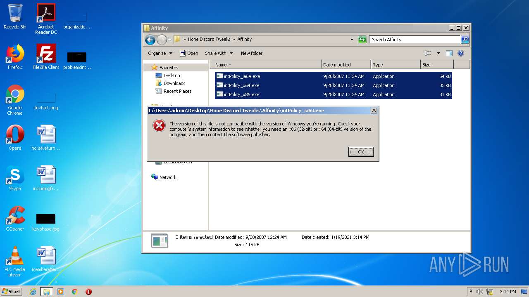Open Recent Places in Favorites
Image resolution: width=529 pixels, height=297 pixels.
tap(177, 91)
